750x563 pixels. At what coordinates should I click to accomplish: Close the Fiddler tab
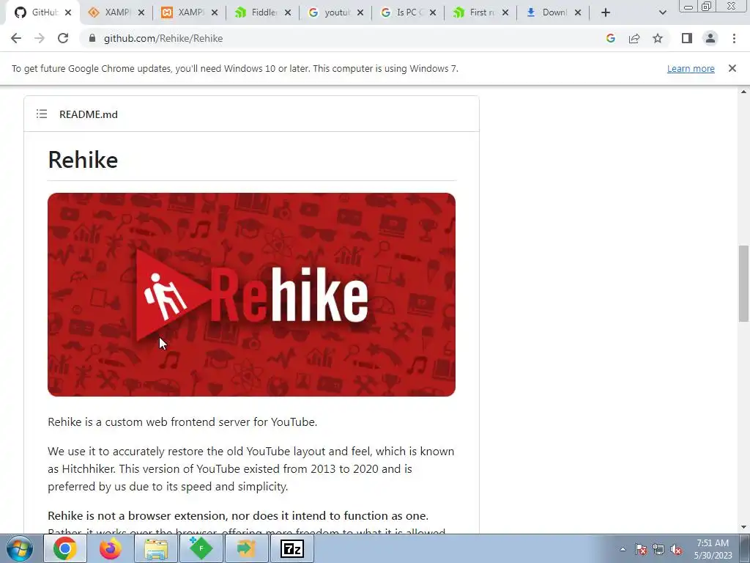click(x=287, y=12)
